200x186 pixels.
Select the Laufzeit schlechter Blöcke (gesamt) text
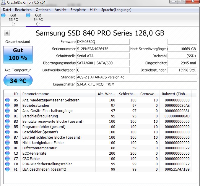(52, 138)
